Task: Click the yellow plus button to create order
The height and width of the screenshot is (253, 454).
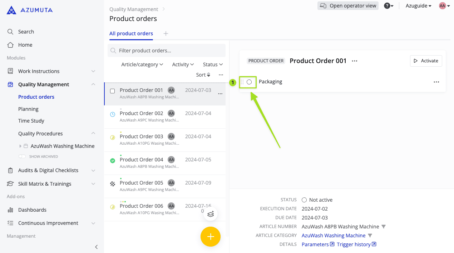Action: pyautogui.click(x=210, y=236)
